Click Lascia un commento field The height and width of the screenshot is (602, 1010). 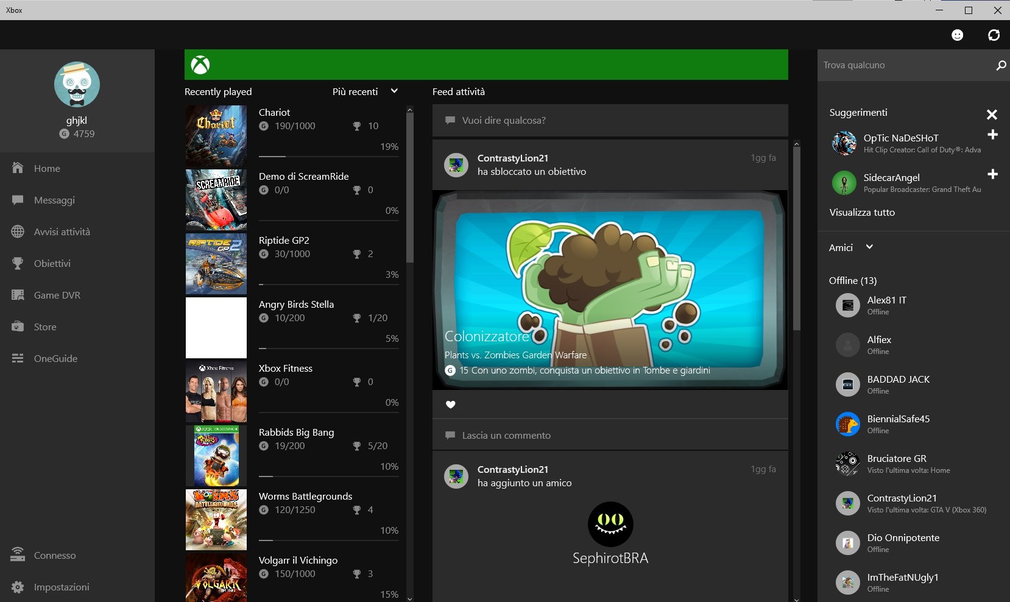click(609, 436)
